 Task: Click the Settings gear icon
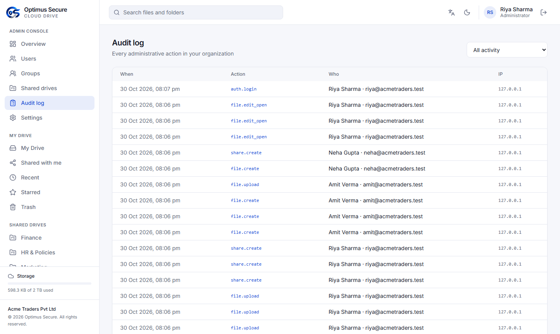[13, 118]
